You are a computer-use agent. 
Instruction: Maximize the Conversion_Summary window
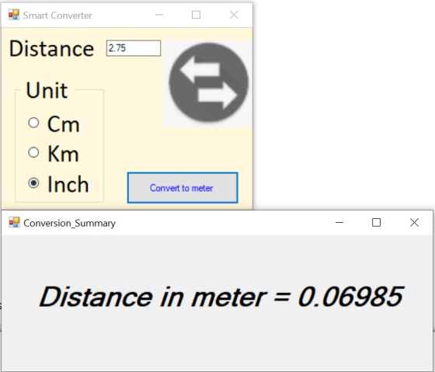376,222
